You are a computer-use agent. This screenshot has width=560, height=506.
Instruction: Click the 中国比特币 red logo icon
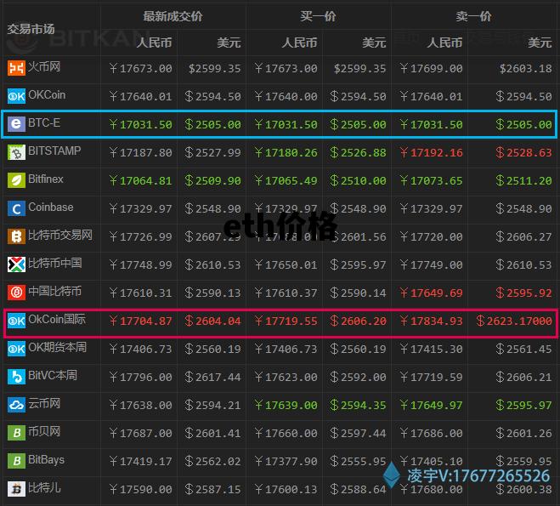point(16,293)
